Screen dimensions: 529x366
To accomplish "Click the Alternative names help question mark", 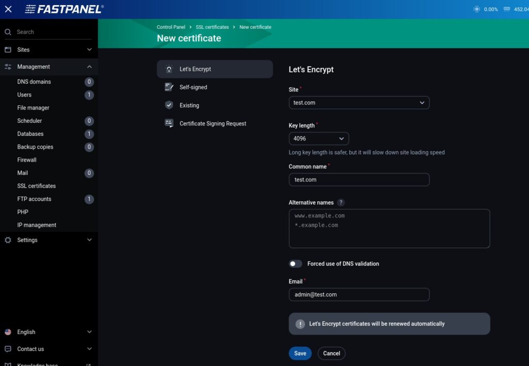I will pyautogui.click(x=341, y=202).
